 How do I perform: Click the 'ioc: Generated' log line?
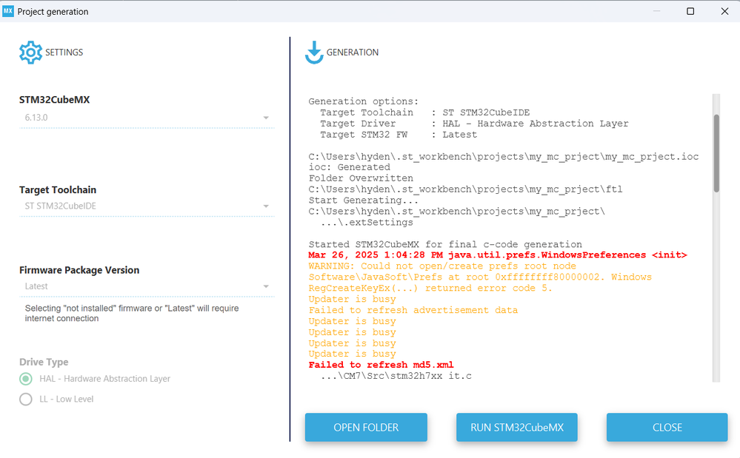click(x=349, y=167)
